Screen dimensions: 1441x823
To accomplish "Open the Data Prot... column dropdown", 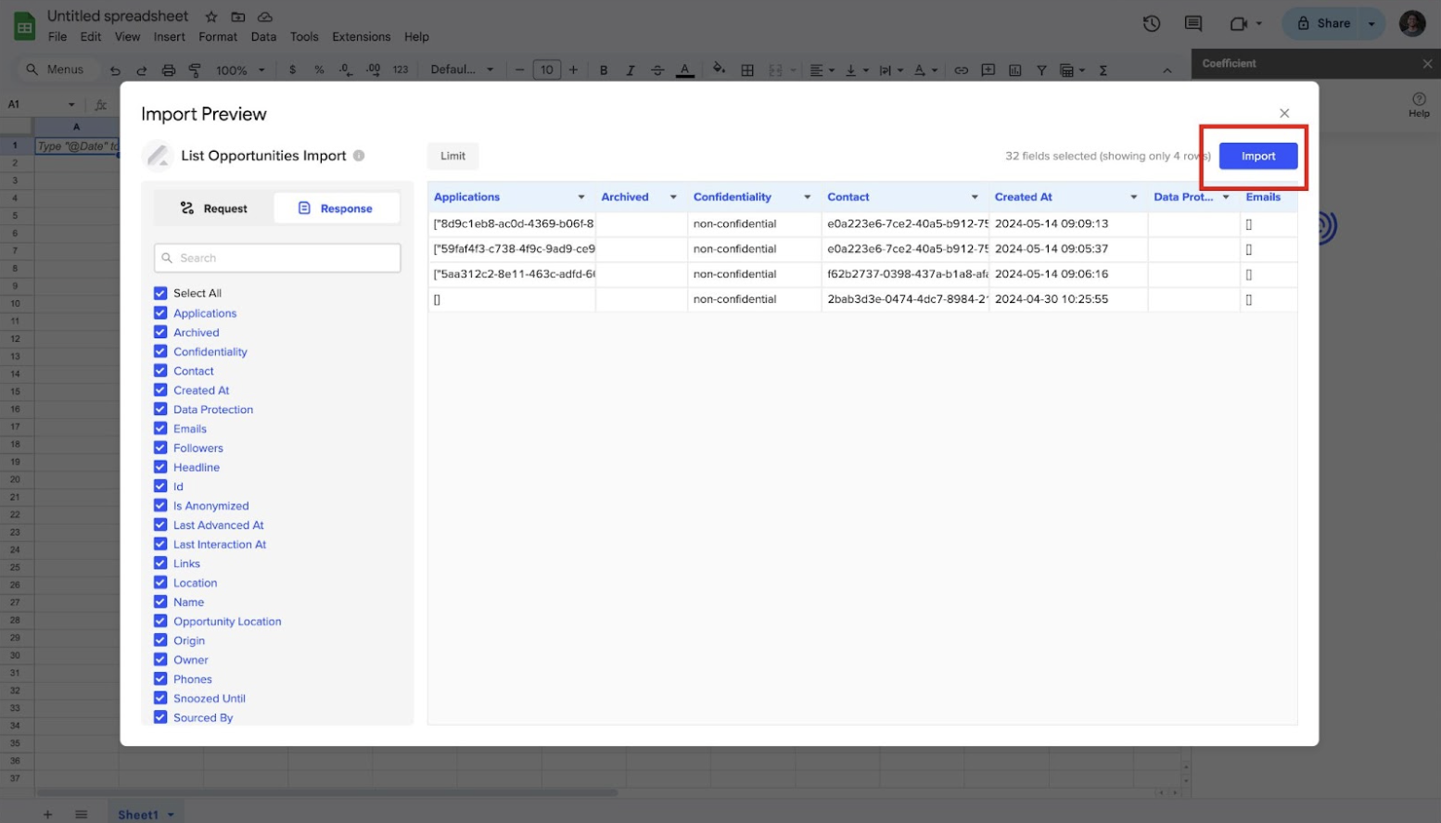I will point(1226,197).
